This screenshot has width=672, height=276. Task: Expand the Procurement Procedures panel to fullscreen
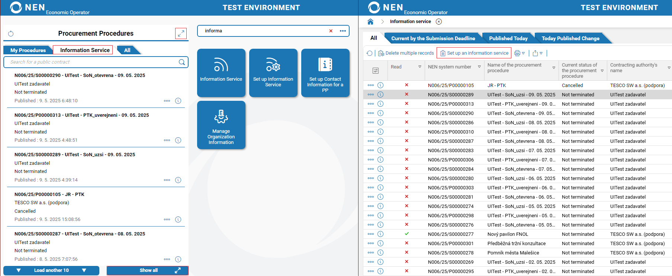coord(181,33)
